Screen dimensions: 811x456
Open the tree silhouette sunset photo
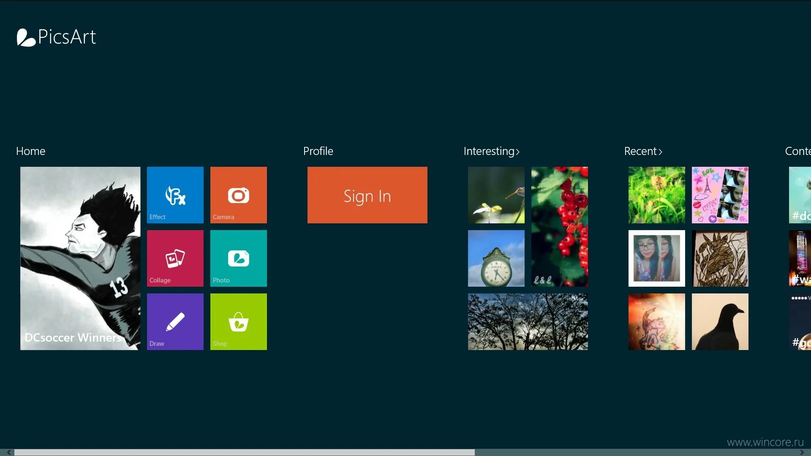click(x=528, y=321)
